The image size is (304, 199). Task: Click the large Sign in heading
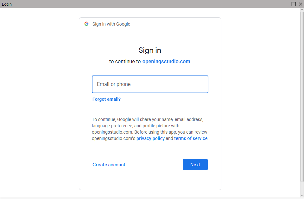click(x=150, y=50)
